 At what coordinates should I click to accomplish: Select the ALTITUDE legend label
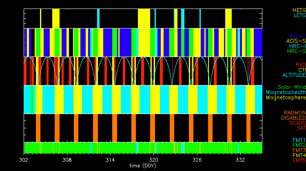coord(294,75)
